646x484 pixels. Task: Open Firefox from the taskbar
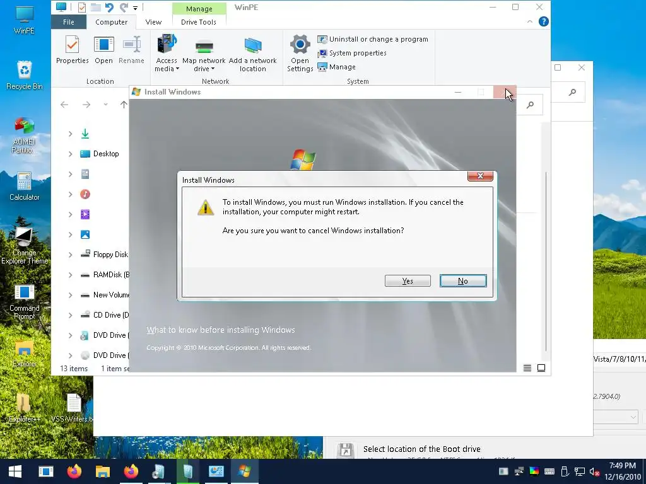pyautogui.click(x=74, y=471)
